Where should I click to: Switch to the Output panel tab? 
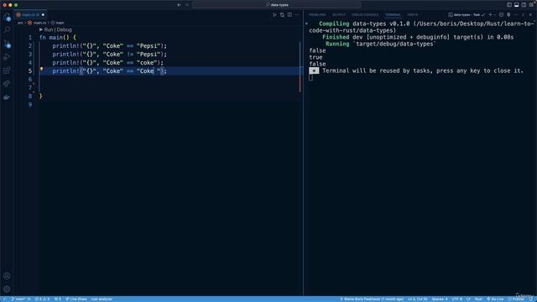339,15
